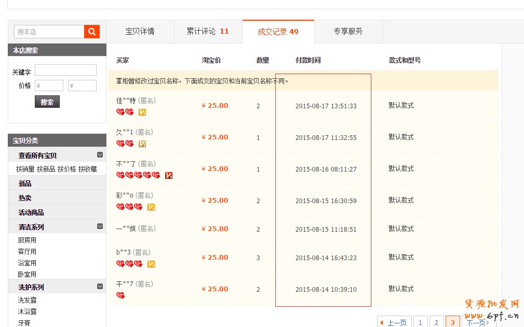Click the heart rating icons under 彩**o

point(129,207)
